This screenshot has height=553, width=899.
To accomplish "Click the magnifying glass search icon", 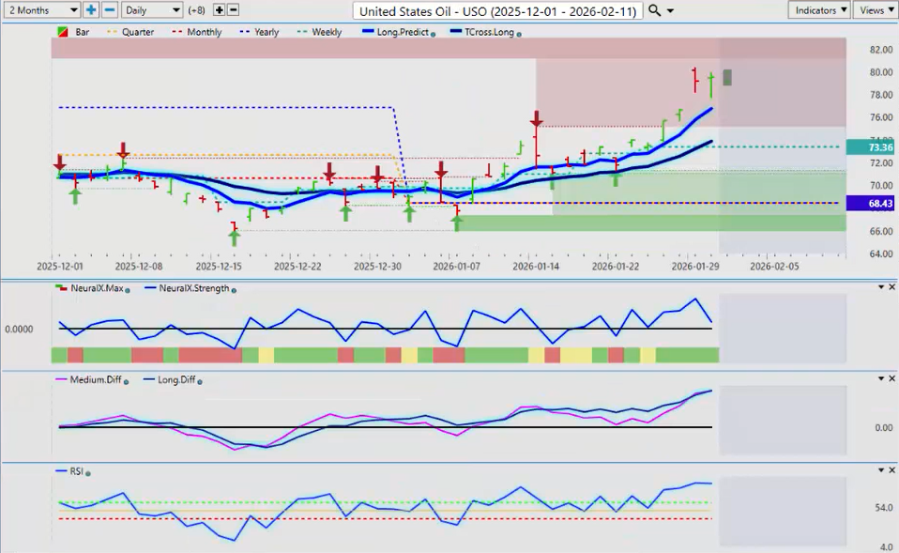I will coord(655,9).
